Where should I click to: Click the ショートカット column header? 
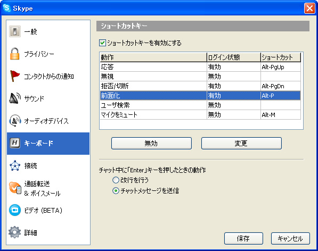(281, 57)
